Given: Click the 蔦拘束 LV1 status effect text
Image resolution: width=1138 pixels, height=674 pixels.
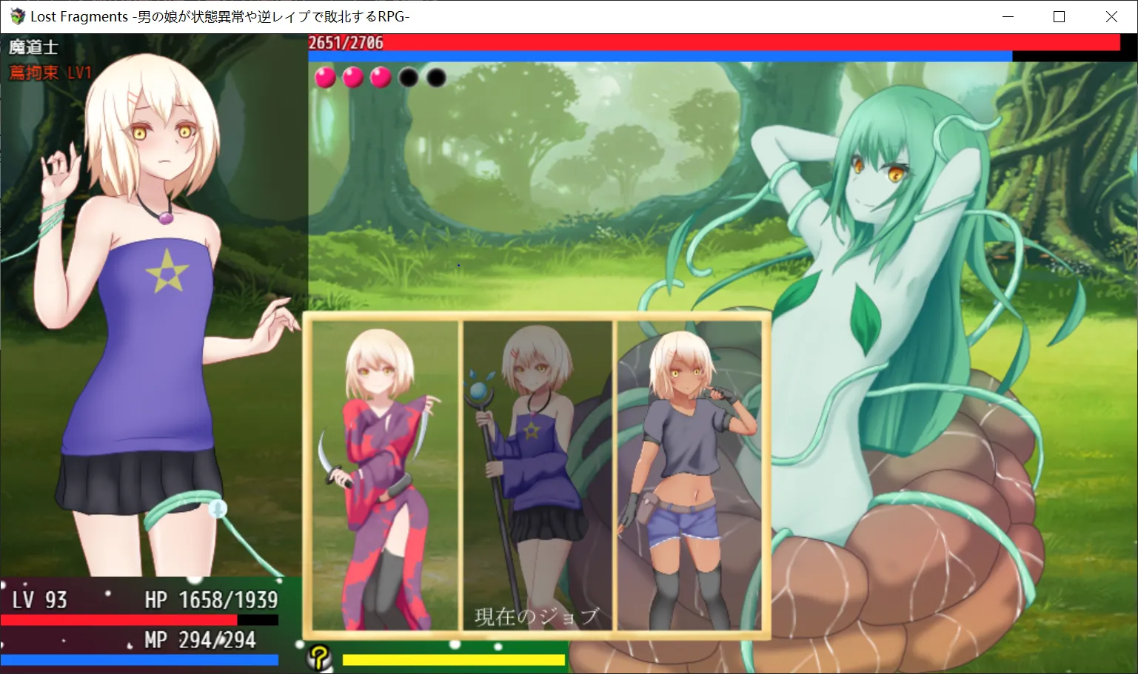Looking at the screenshot, I should pyautogui.click(x=50, y=73).
